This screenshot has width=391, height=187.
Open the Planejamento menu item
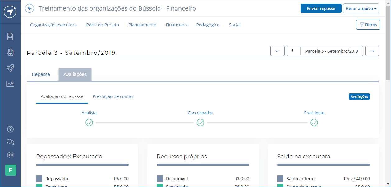point(142,25)
